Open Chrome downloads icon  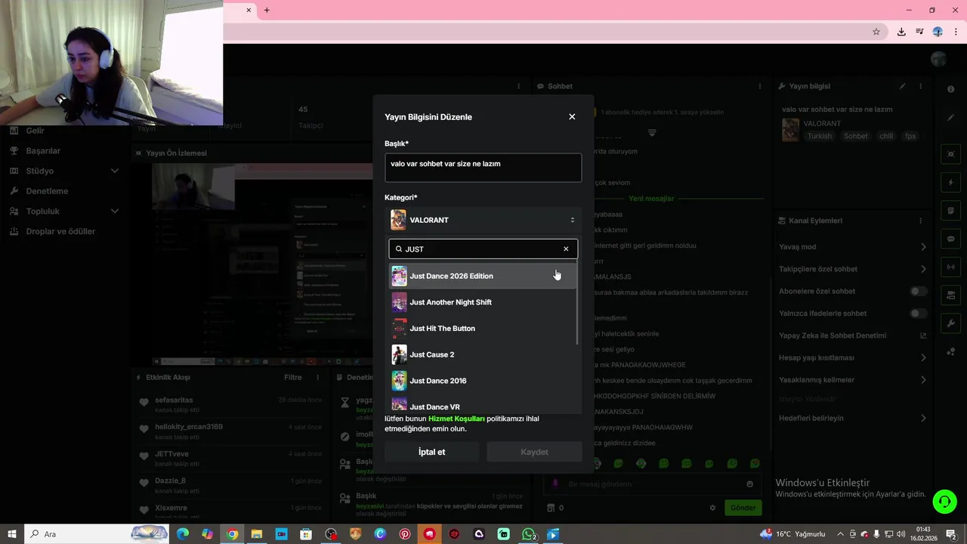click(x=901, y=32)
